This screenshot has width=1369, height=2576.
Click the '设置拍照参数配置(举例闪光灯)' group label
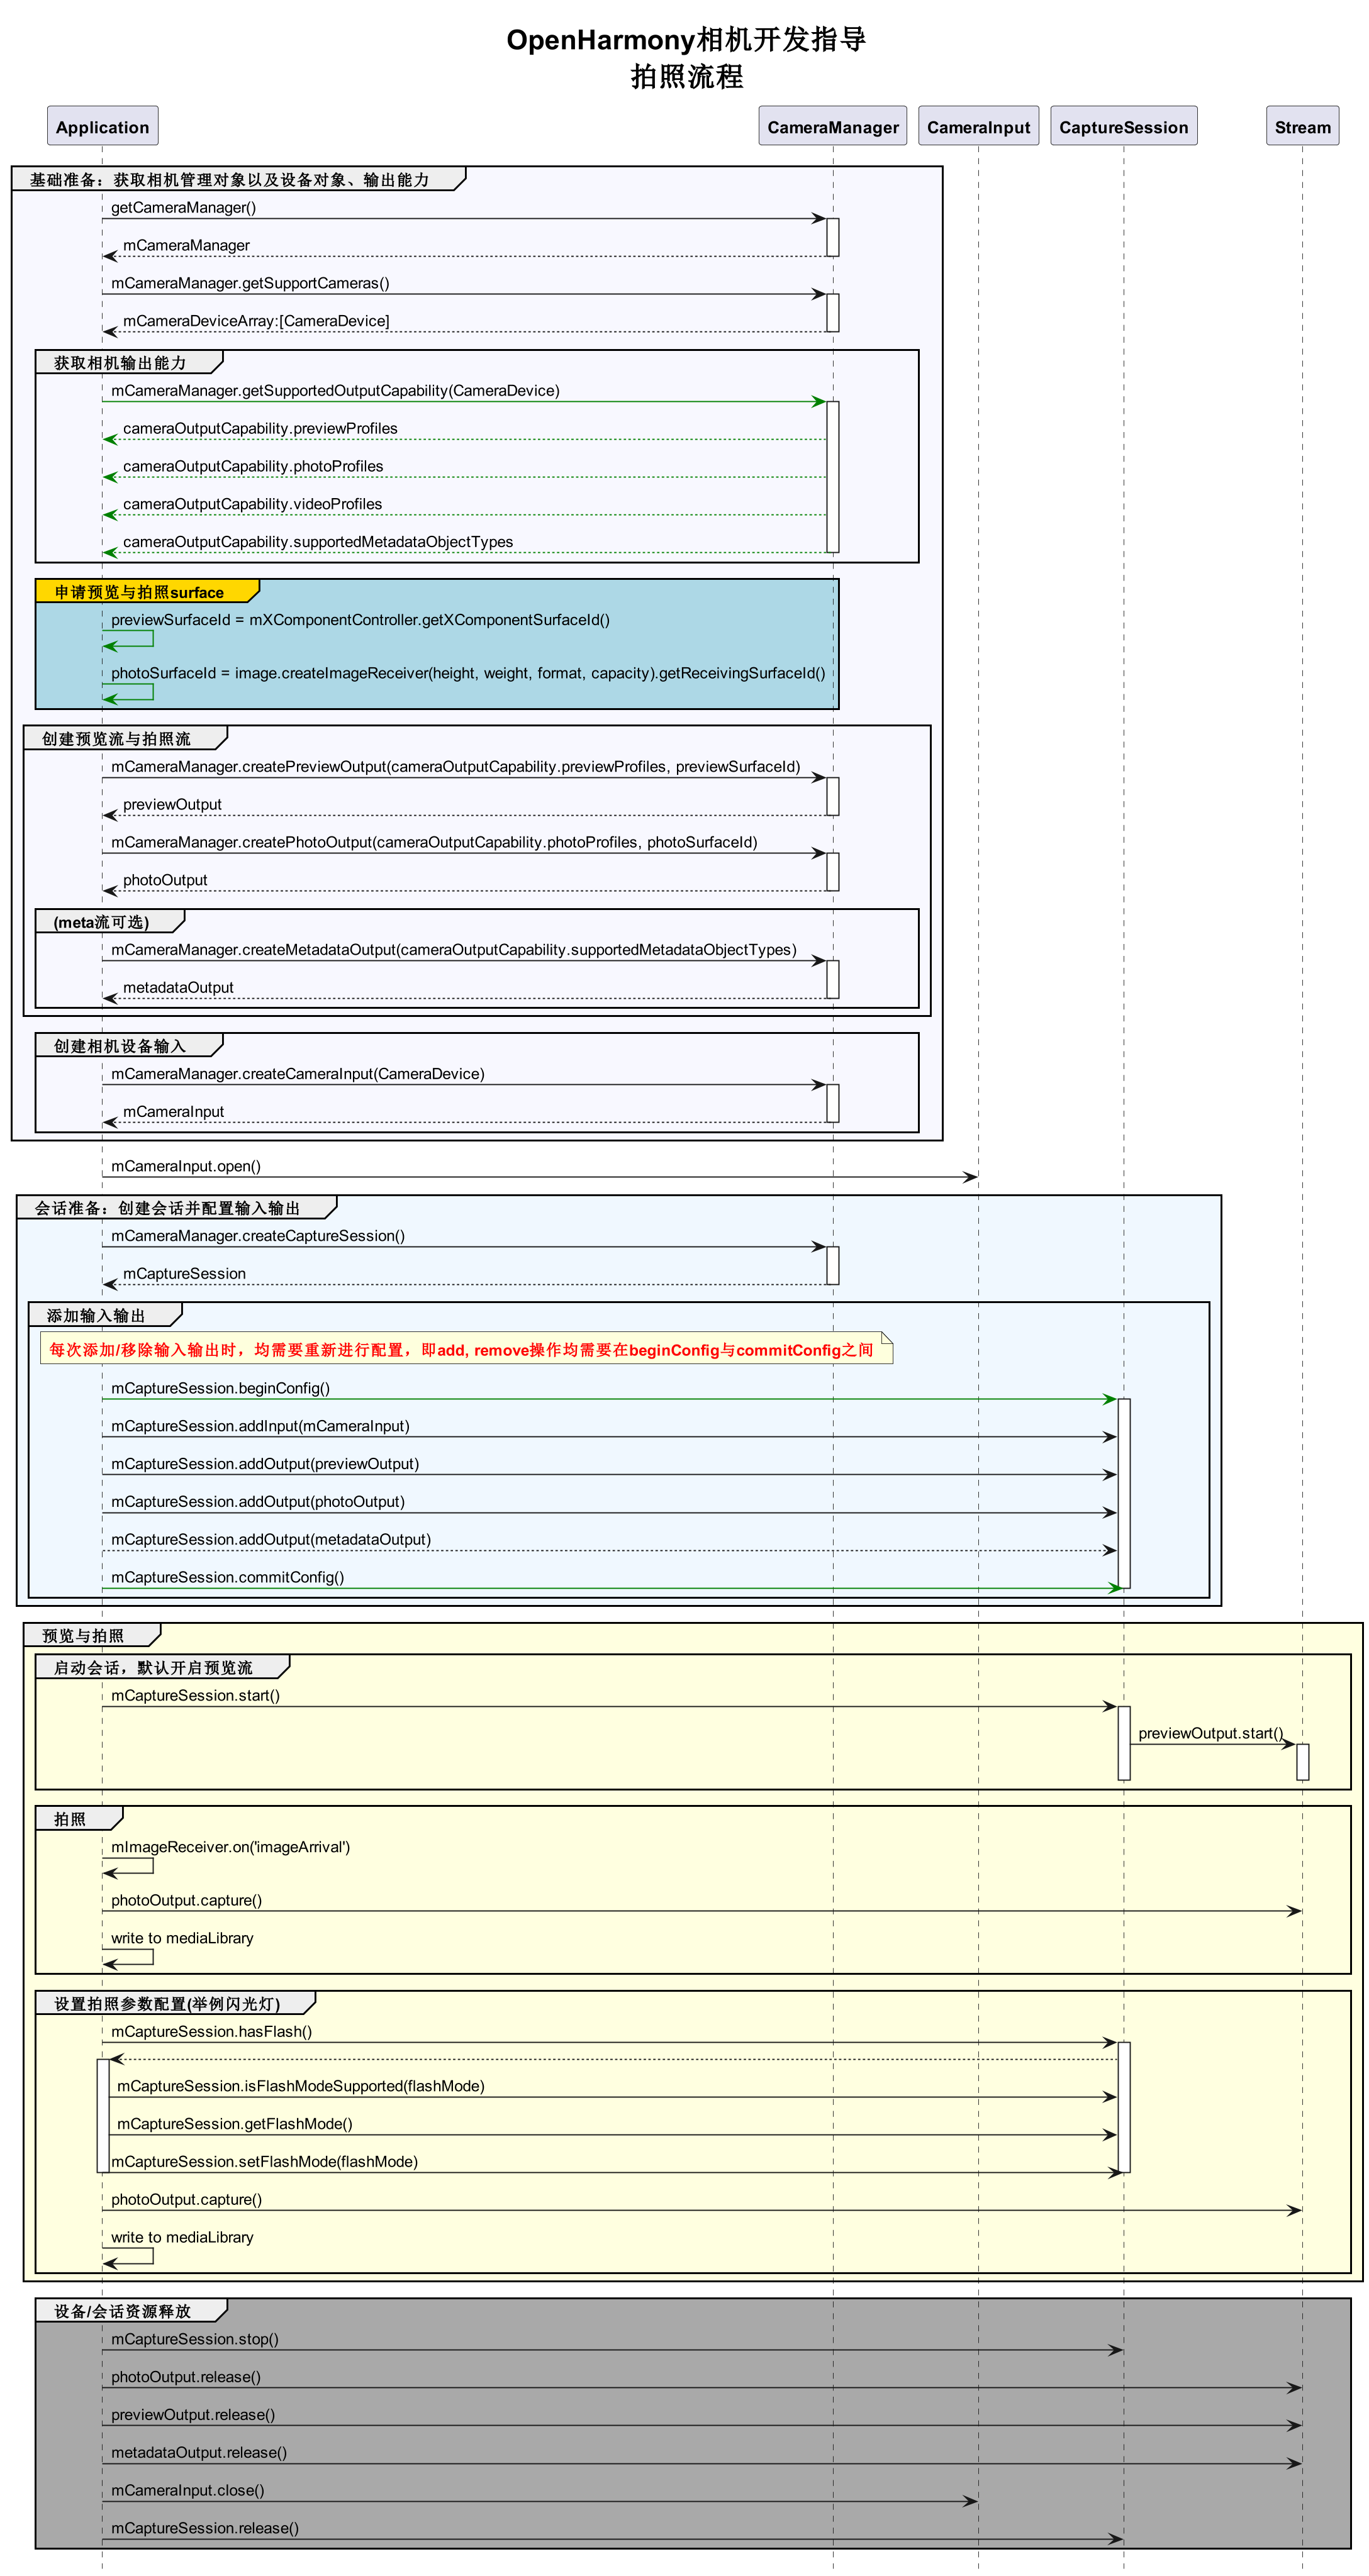pos(167,2004)
